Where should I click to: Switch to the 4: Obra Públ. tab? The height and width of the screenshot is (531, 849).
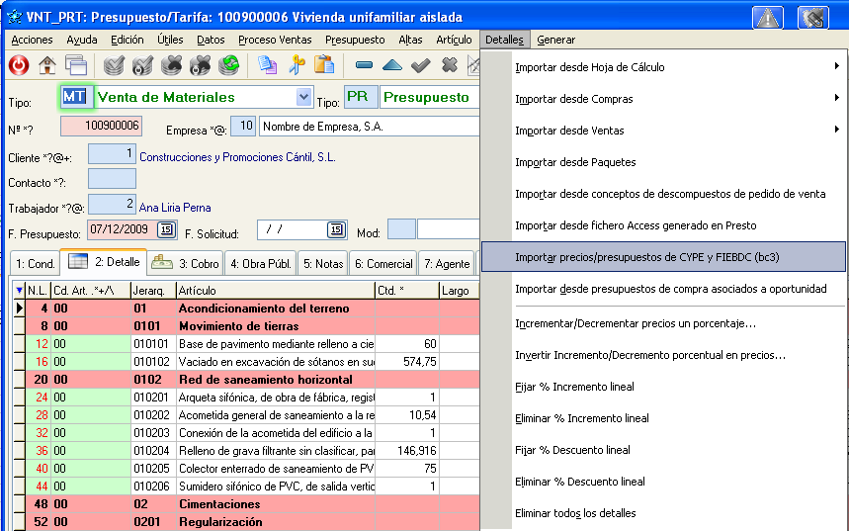(261, 263)
